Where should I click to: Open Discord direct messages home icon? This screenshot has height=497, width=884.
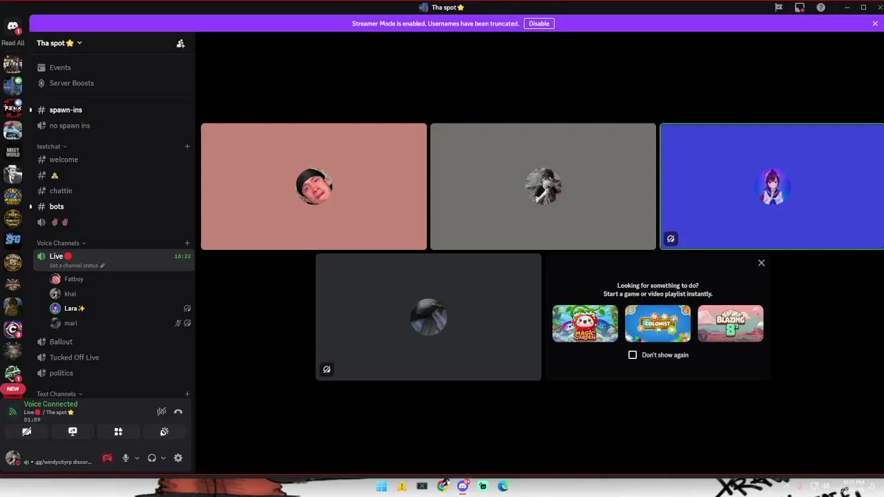pyautogui.click(x=12, y=27)
